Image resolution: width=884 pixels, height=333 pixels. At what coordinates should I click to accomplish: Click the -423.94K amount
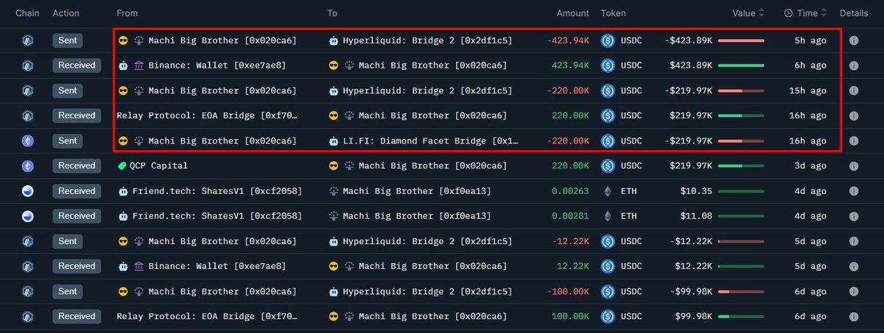[568, 40]
